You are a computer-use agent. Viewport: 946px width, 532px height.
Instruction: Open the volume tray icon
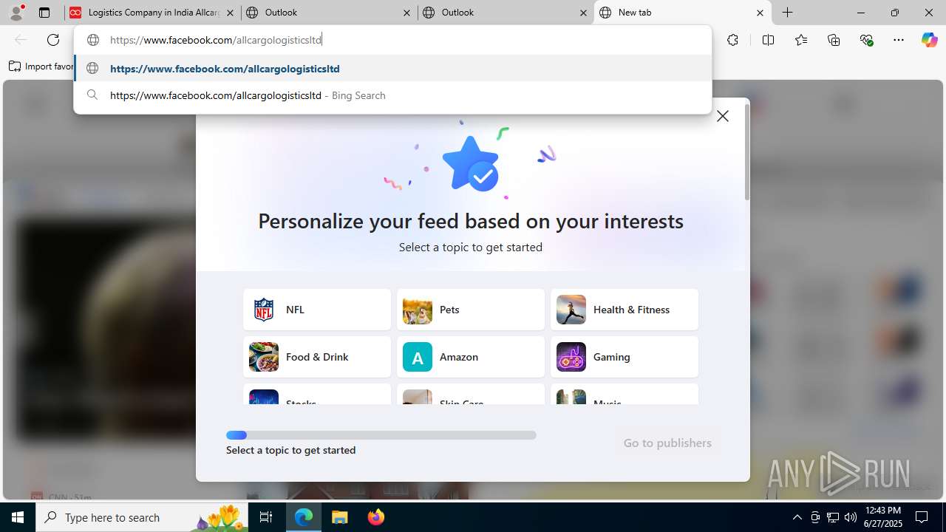(851, 517)
